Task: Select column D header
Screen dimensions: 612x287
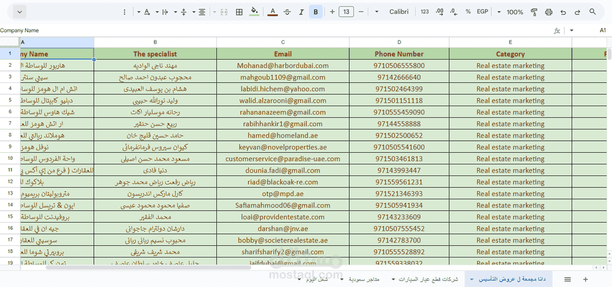Action: point(399,42)
